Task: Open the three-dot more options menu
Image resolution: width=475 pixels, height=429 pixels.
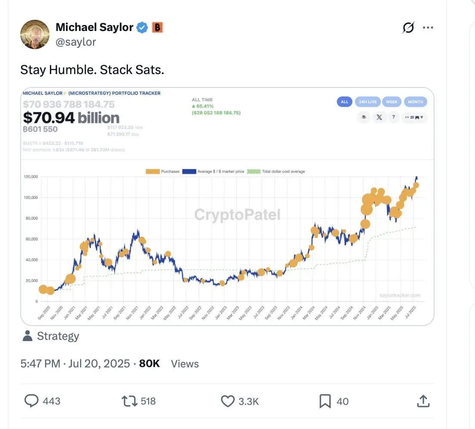Action: coord(428,28)
